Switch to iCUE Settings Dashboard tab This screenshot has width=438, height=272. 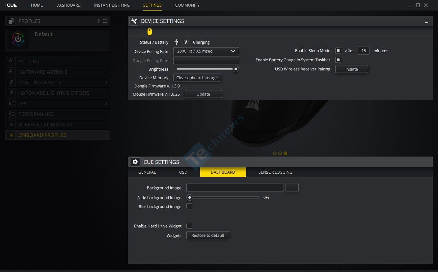click(223, 172)
